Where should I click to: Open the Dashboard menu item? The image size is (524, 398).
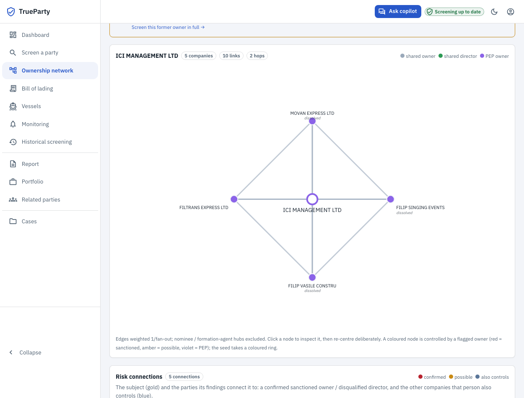point(50,35)
